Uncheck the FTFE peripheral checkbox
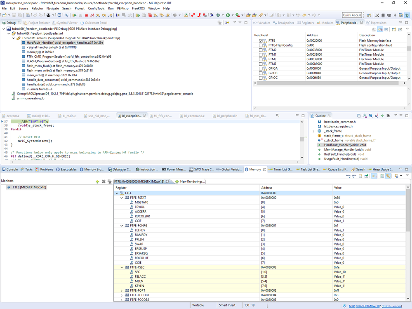 (261, 41)
